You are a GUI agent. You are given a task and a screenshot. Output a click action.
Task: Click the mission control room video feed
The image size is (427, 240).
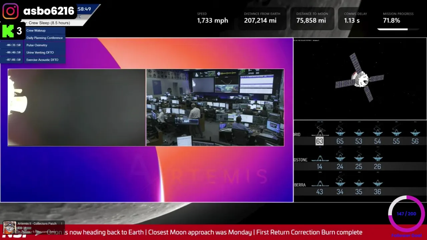coord(215,107)
